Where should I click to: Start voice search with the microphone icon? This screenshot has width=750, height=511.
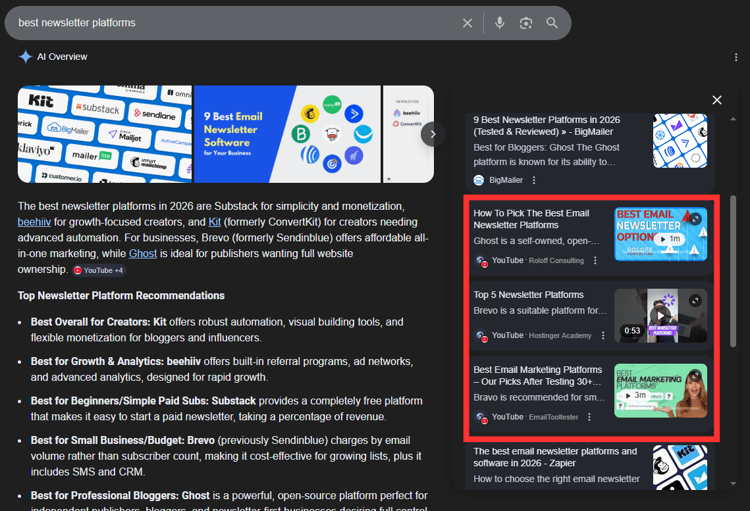pyautogui.click(x=499, y=23)
